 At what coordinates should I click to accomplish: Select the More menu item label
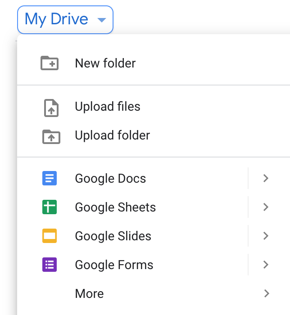(x=89, y=294)
